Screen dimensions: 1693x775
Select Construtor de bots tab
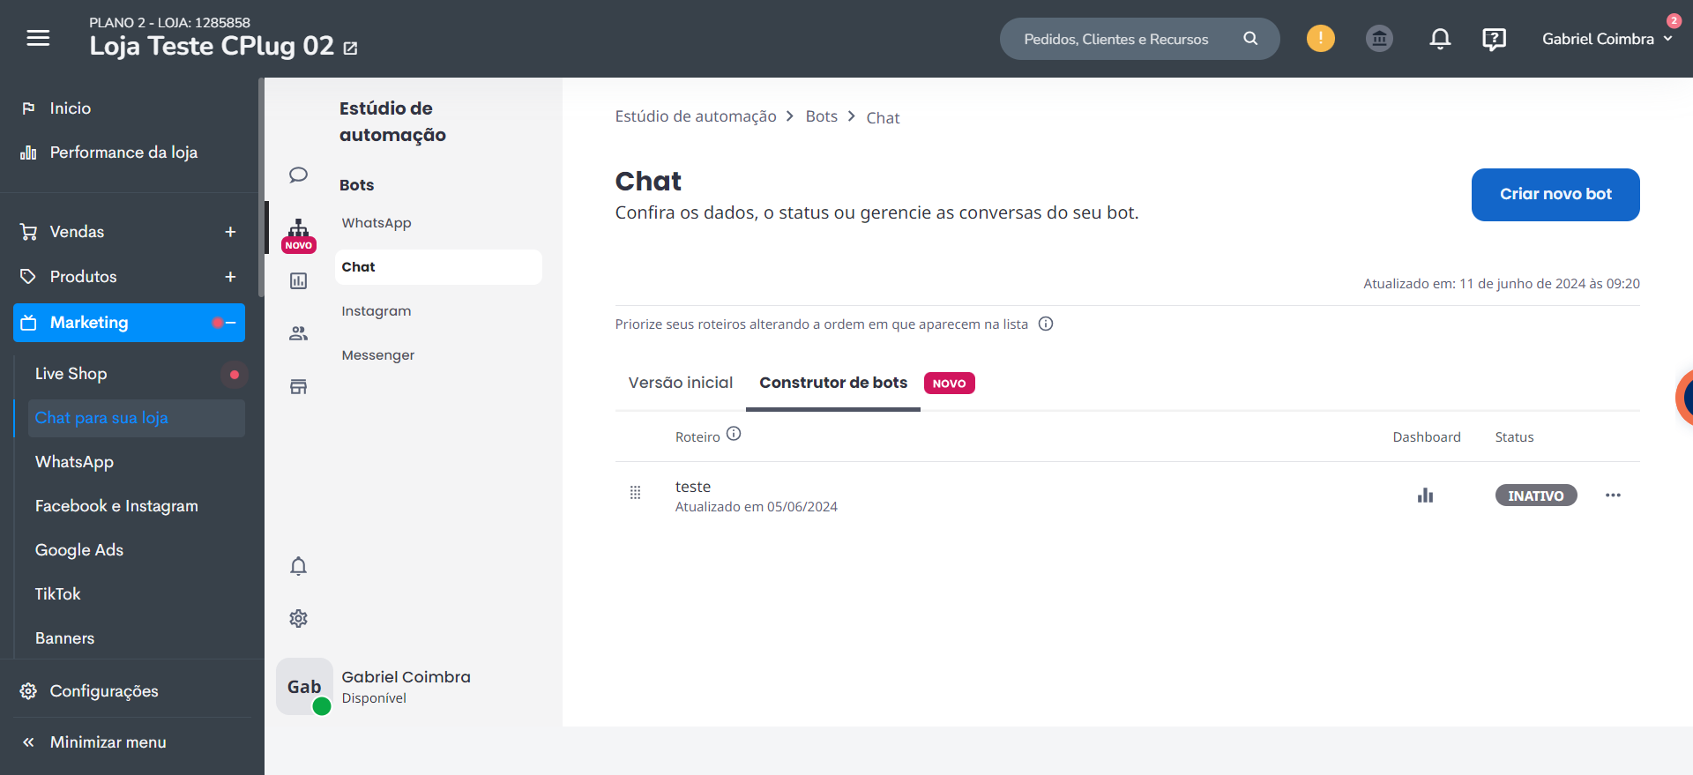point(833,383)
